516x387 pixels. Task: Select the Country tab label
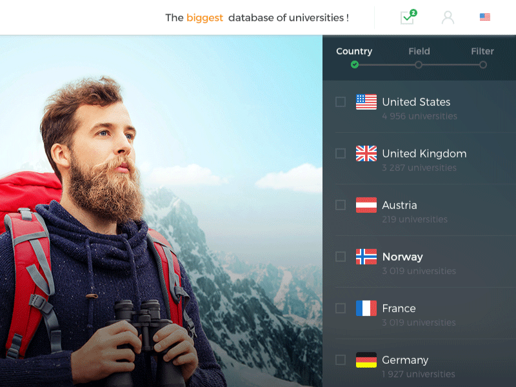pos(354,51)
